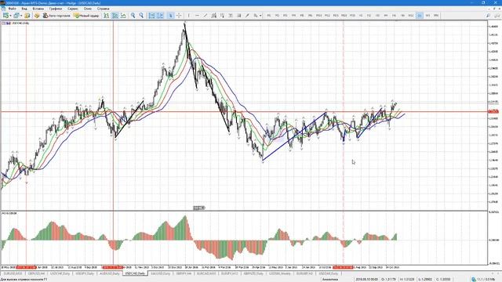Screen dimensions: 502x282
Task: Select the vertical line drawing tool
Action: point(189,16)
